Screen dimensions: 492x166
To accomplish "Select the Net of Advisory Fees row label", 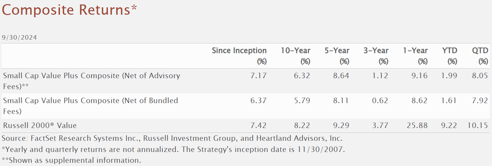I will [92, 81].
